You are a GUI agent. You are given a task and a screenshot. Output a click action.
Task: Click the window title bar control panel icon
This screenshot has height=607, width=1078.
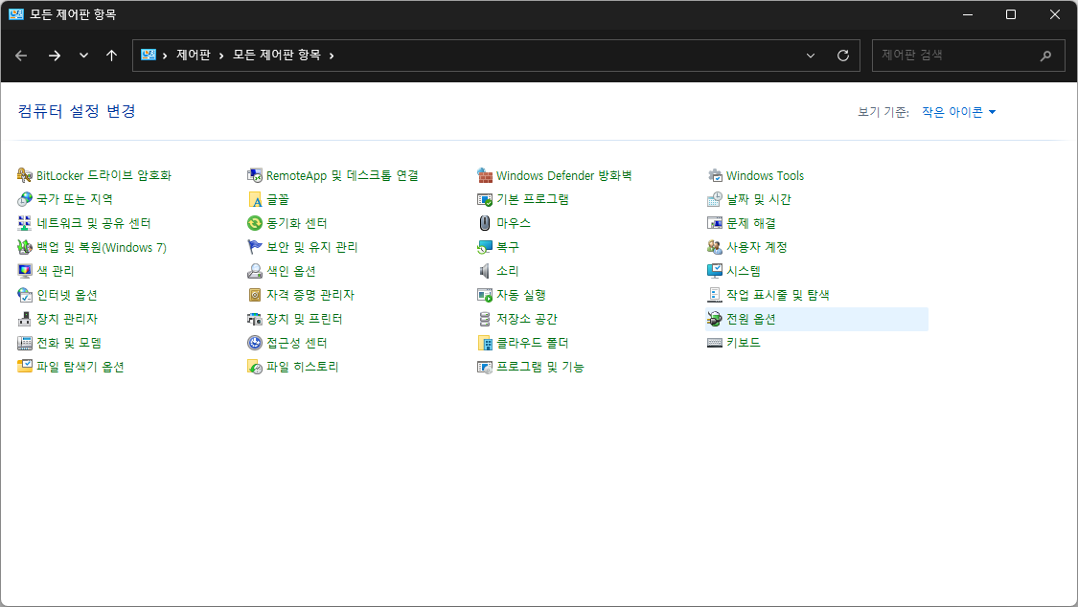(16, 14)
